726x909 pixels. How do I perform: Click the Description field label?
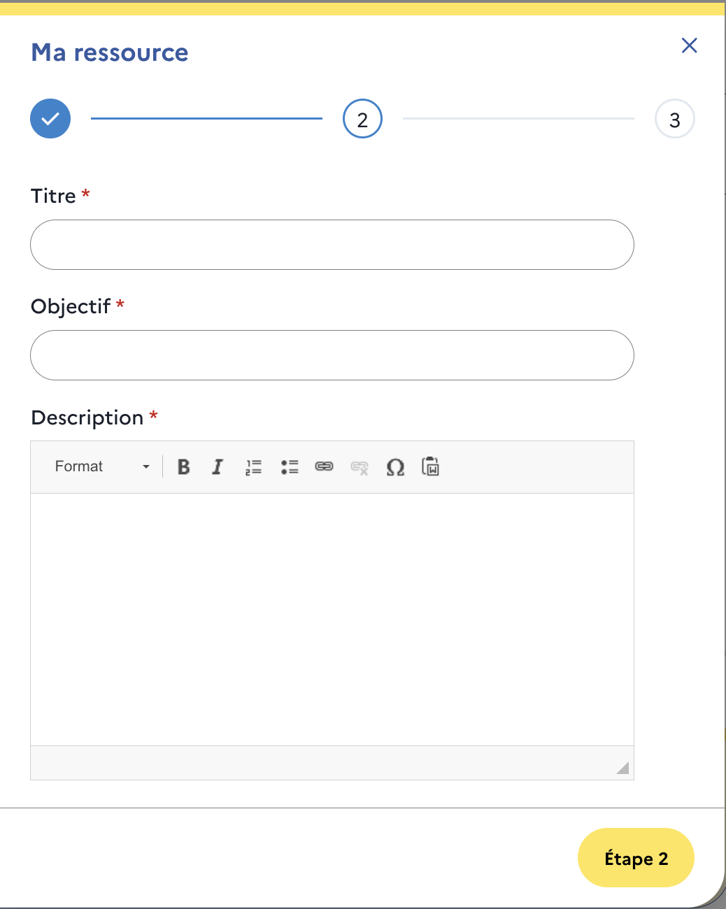[87, 417]
